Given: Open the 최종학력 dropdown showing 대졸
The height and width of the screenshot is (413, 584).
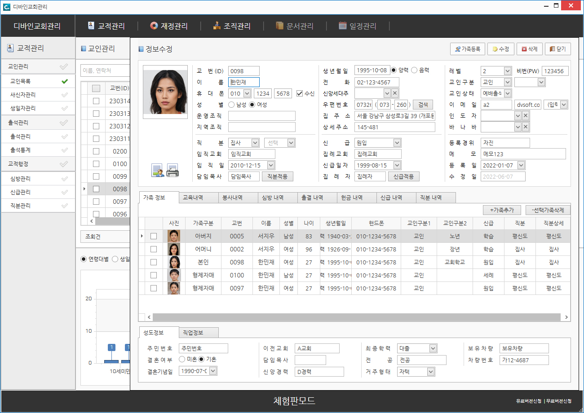Looking at the screenshot, I should (433, 348).
